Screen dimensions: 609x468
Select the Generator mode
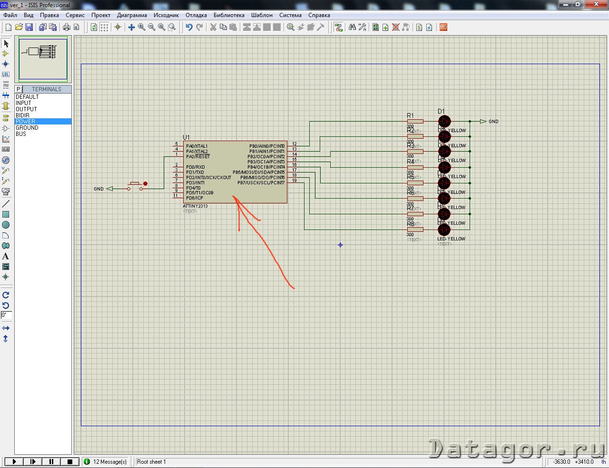(6, 160)
